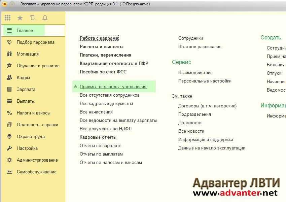Click the Охрана труда helmet icon
This screenshot has width=286, height=202.
coord(9,136)
